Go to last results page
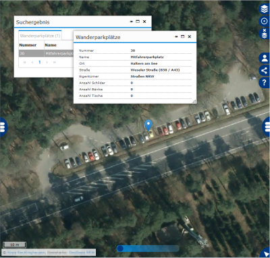Image resolution: width=270 pixels, height=258 pixels. point(55,62)
